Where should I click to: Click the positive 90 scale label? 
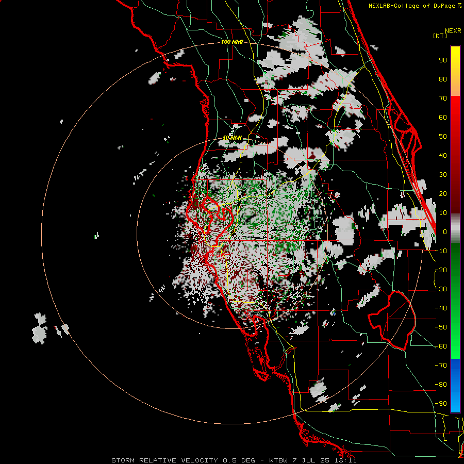click(x=443, y=60)
